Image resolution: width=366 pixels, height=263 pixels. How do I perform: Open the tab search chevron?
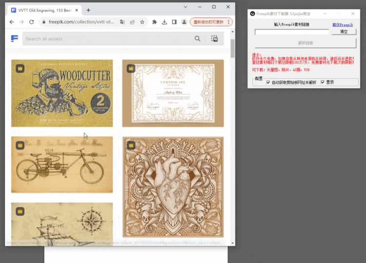point(185,7)
